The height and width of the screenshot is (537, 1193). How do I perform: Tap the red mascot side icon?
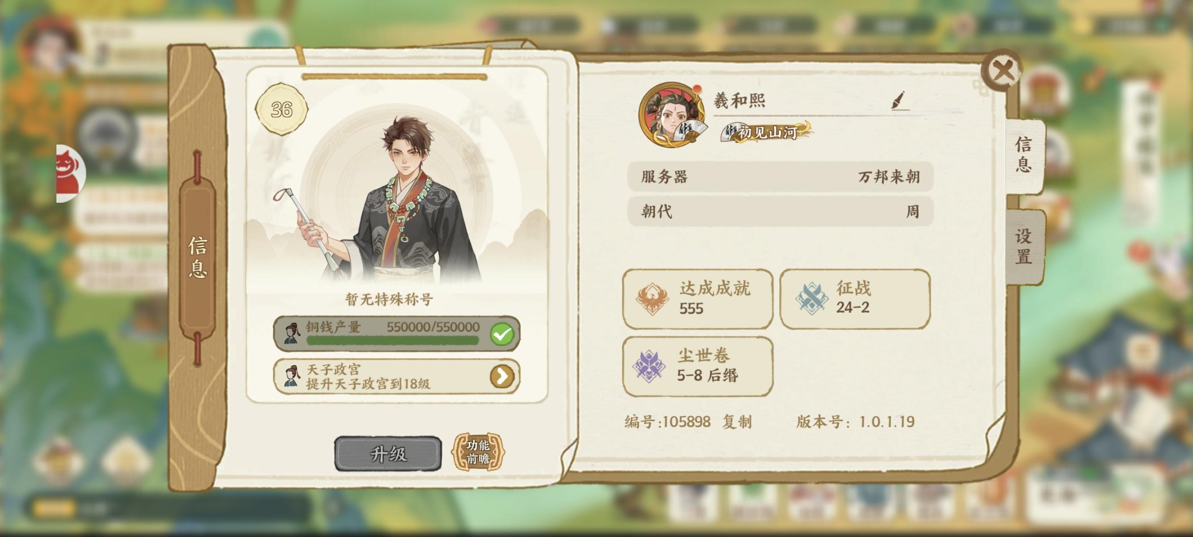coord(70,173)
